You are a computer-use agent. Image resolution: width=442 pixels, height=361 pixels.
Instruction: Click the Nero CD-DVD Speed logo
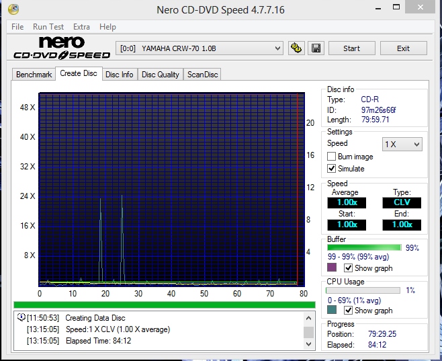click(62, 48)
